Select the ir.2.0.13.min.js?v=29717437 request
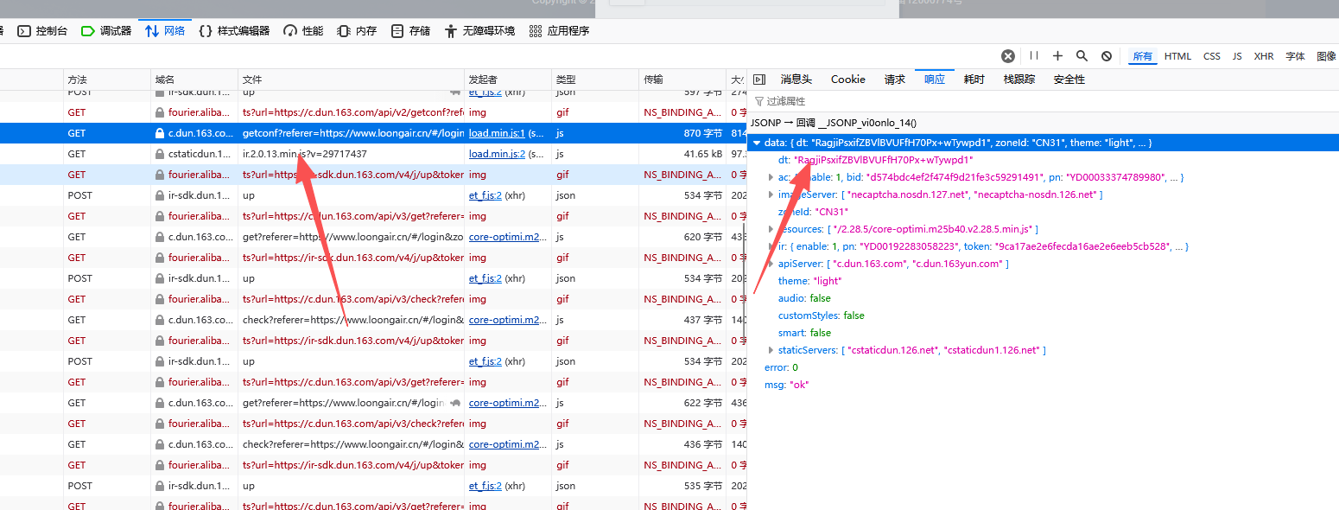1339x510 pixels. [304, 154]
